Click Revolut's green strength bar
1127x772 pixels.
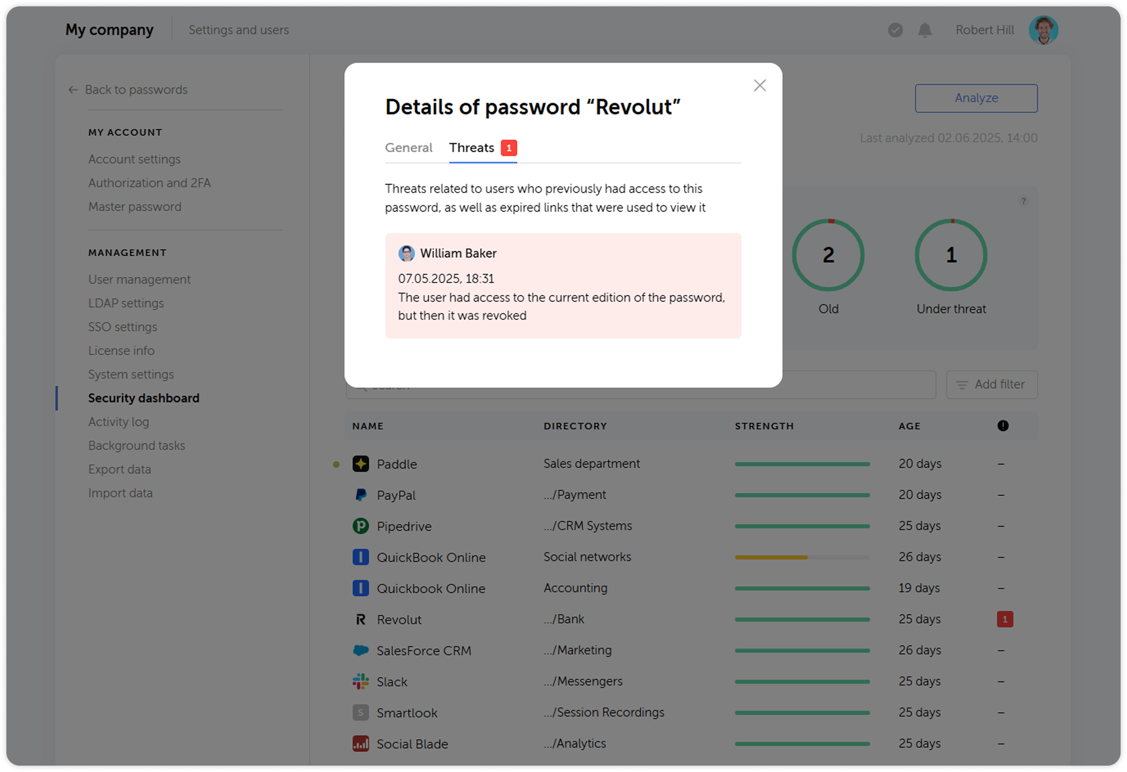(802, 619)
